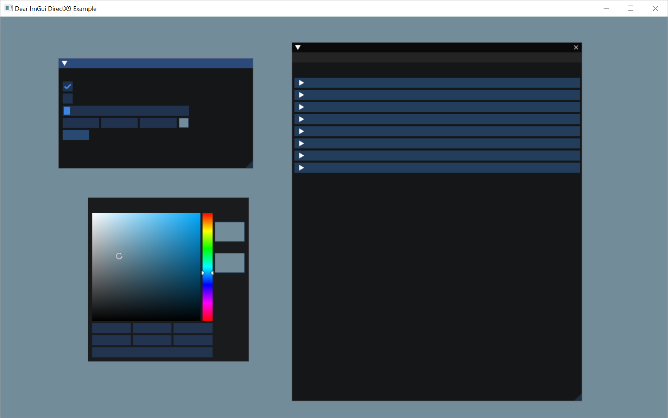
Task: Expand the fifth collapsed header in large window
Action: click(x=437, y=131)
